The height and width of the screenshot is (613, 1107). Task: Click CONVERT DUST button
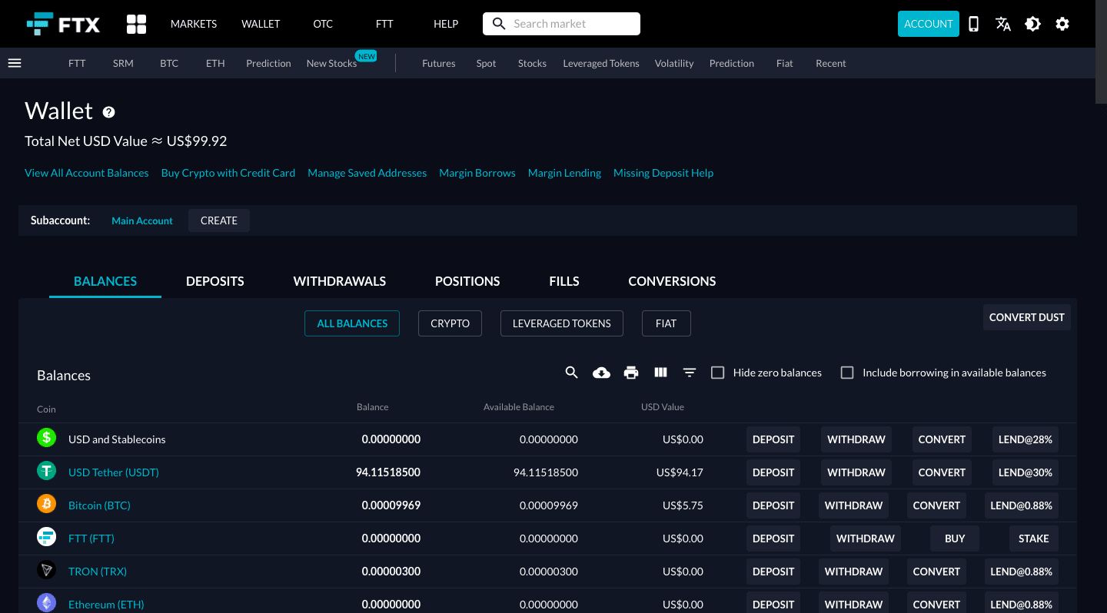point(1027,317)
